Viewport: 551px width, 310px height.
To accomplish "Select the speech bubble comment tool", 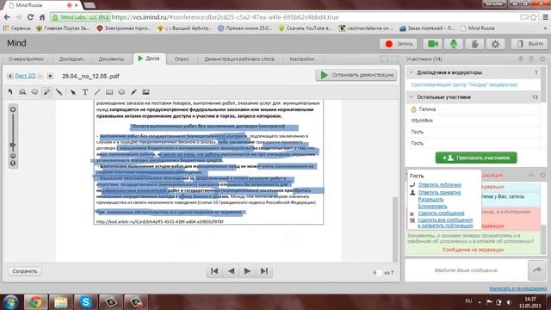I will click(34, 92).
